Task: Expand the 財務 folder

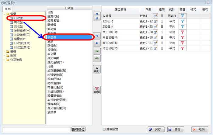Action: (x=4, y=56)
